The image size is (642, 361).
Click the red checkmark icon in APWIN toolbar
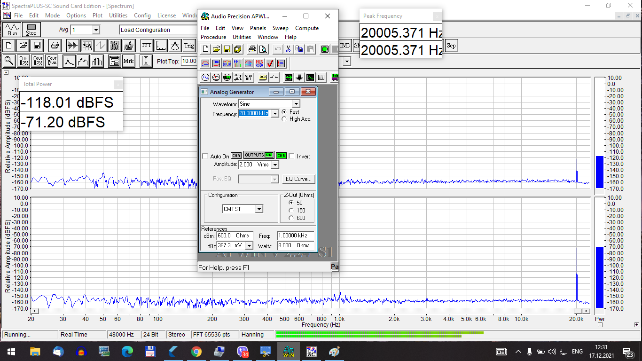tap(270, 63)
